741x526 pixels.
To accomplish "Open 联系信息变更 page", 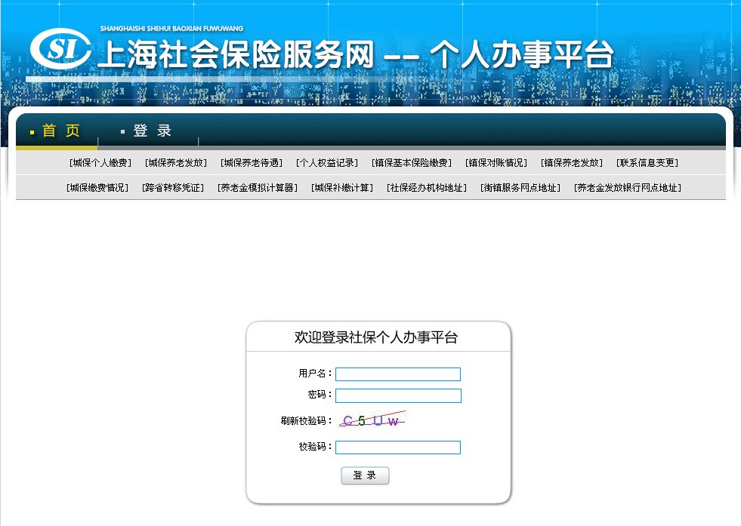I will (649, 161).
